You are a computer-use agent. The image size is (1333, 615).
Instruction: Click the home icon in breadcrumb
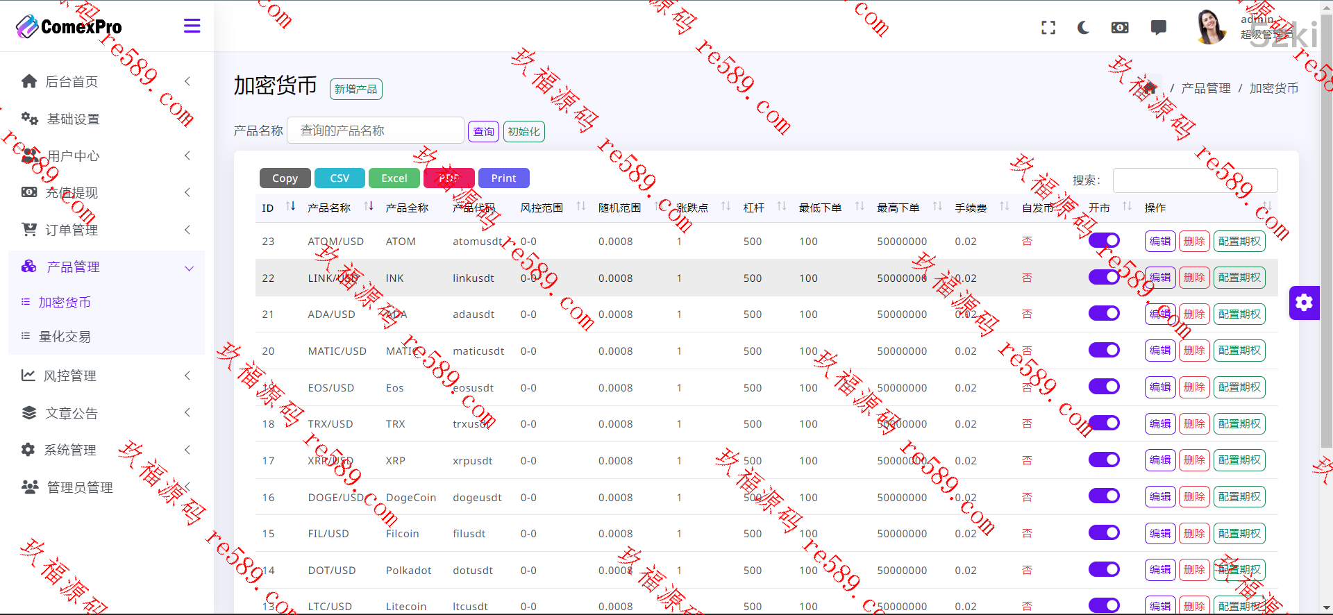coord(1150,88)
